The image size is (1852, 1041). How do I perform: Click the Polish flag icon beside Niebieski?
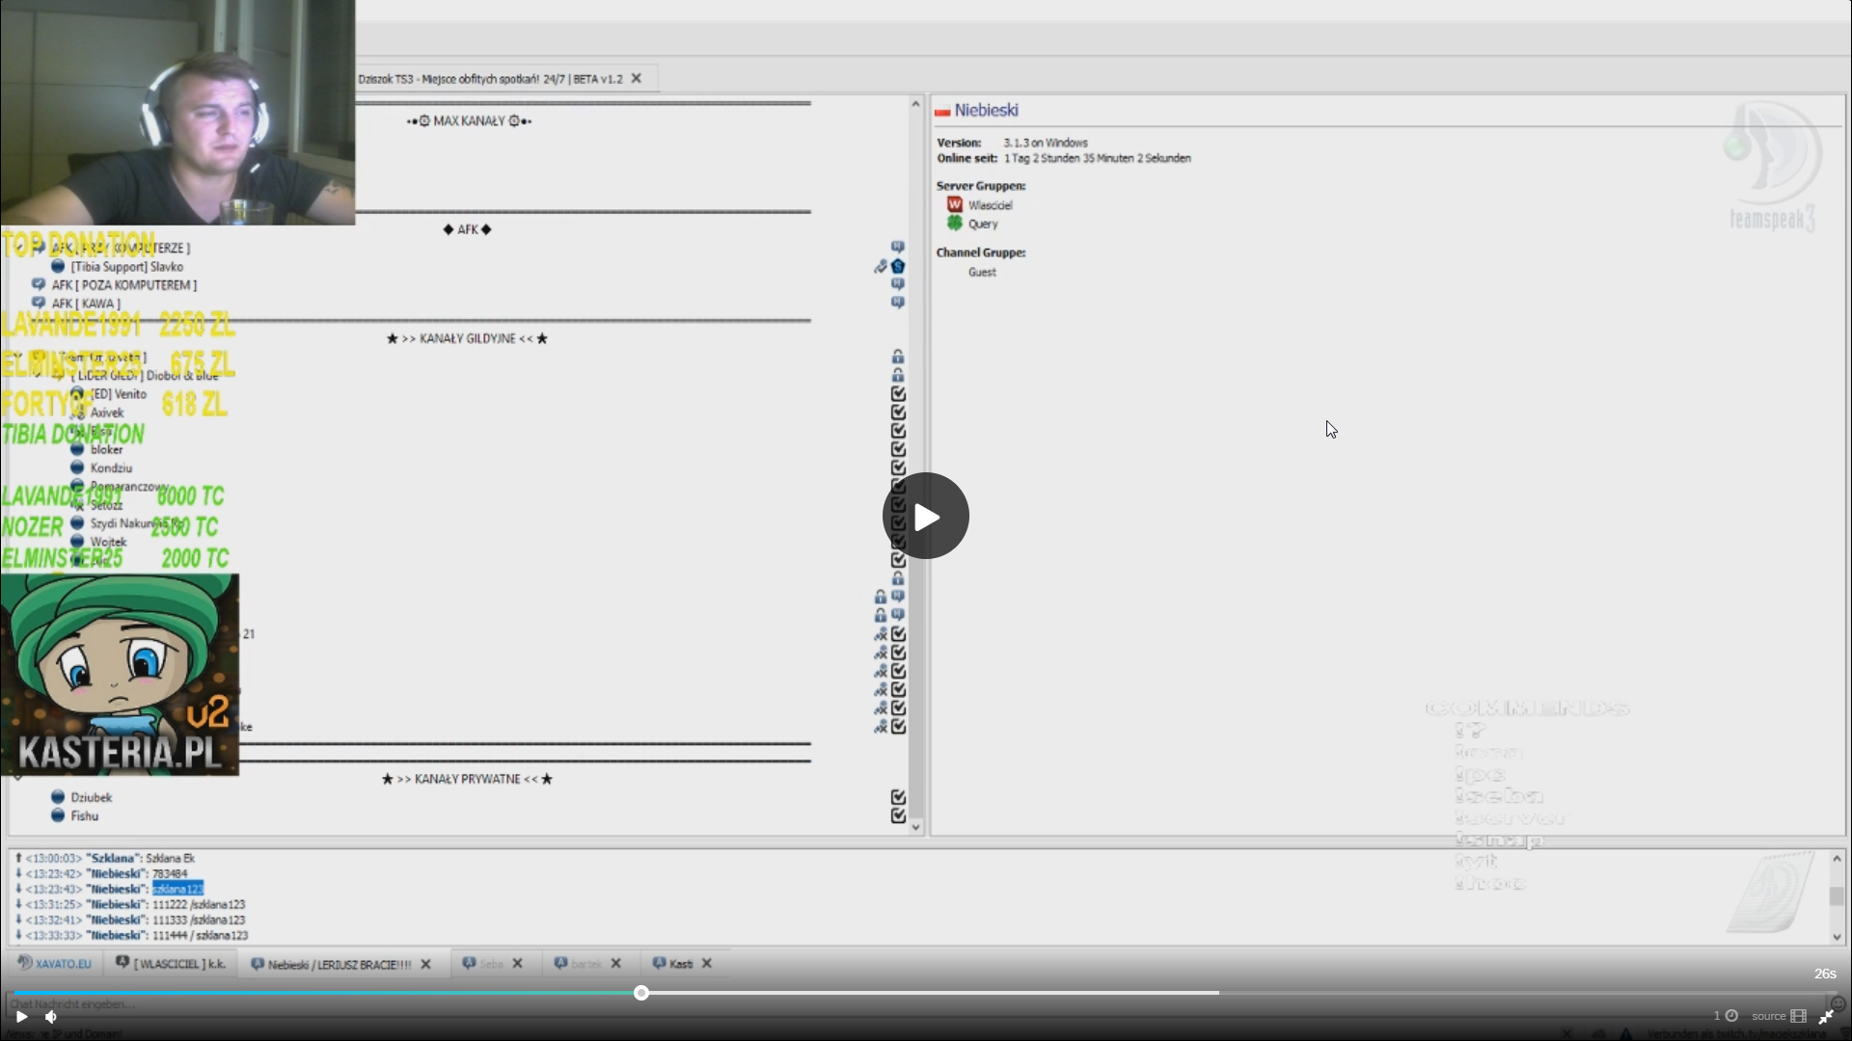942,112
